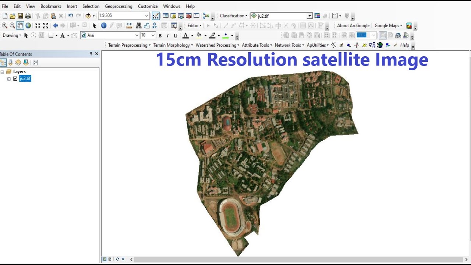
Task: Open the Google Maps dropdown
Action: pyautogui.click(x=388, y=25)
